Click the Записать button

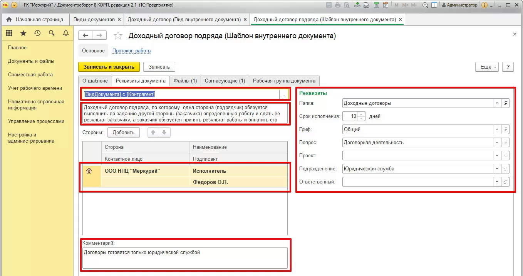tap(159, 67)
